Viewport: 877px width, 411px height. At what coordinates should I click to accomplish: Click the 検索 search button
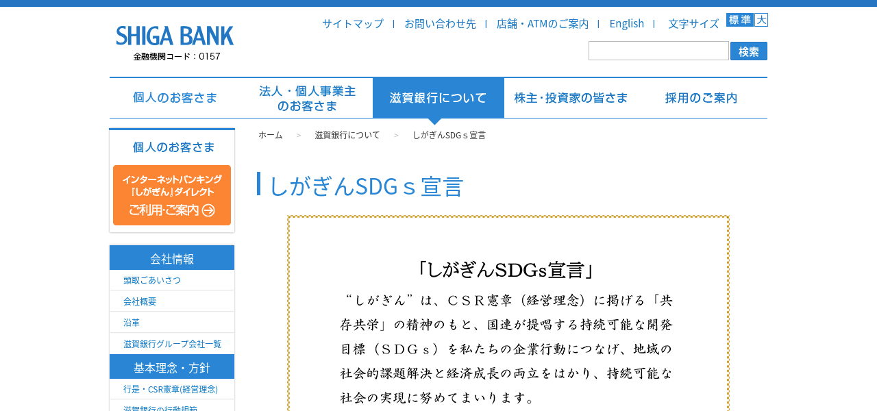(x=749, y=51)
